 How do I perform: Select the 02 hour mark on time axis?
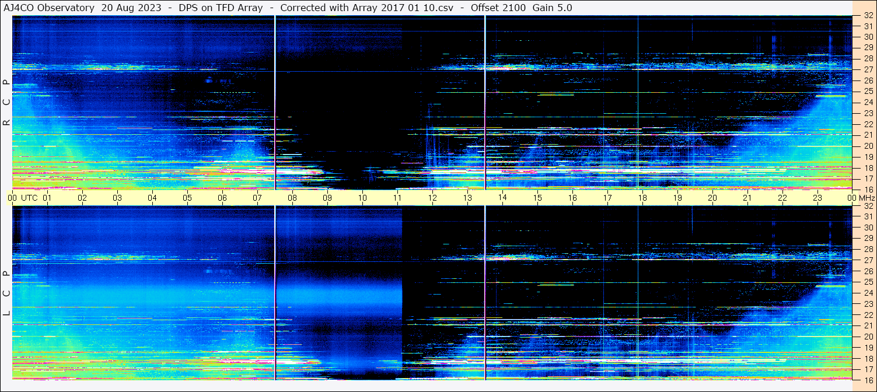82,198
